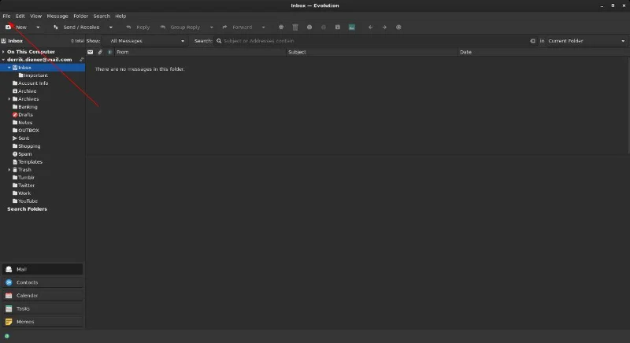The height and width of the screenshot is (343, 630).
Task: Sort by the importance flag column icon
Action: click(109, 52)
